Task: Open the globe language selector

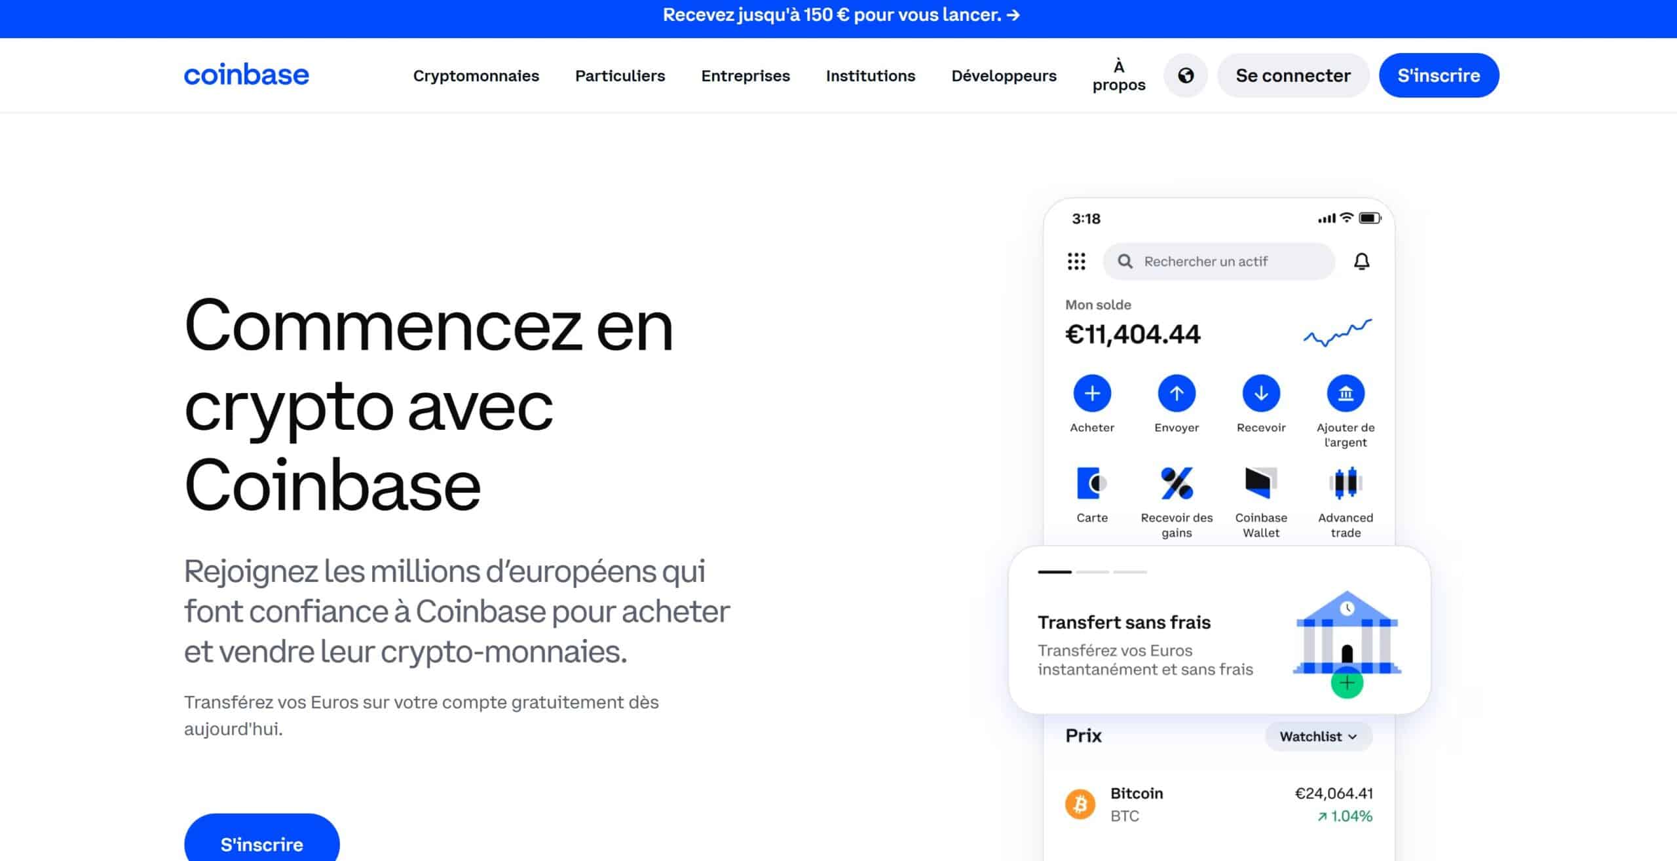Action: [1186, 75]
